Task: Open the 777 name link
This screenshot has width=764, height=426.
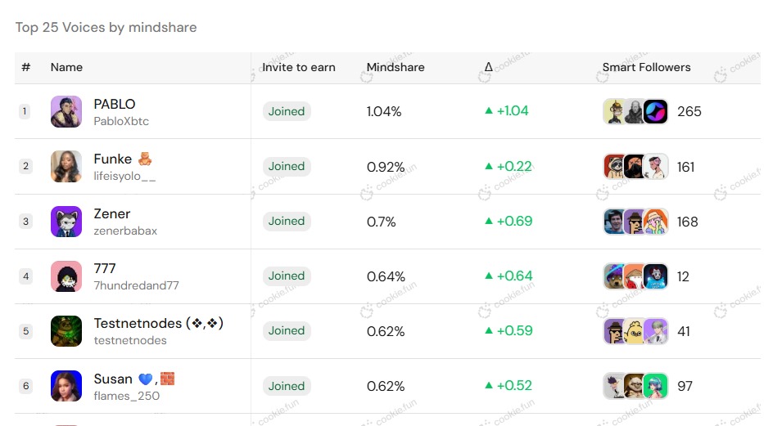Action: click(105, 268)
